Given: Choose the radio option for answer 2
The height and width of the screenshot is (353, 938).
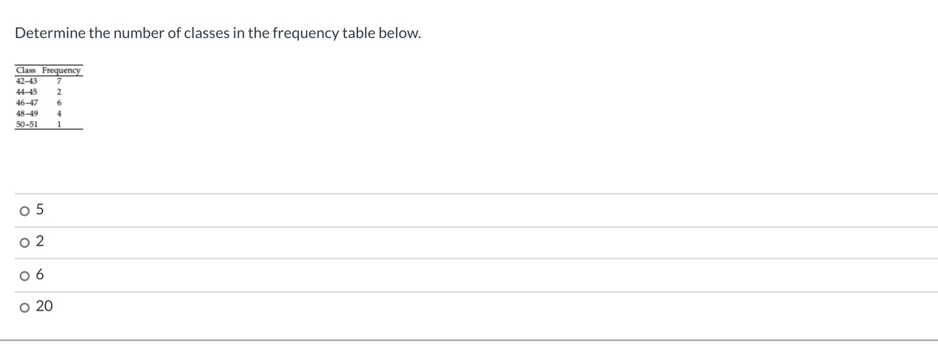Looking at the screenshot, I should click(25, 243).
